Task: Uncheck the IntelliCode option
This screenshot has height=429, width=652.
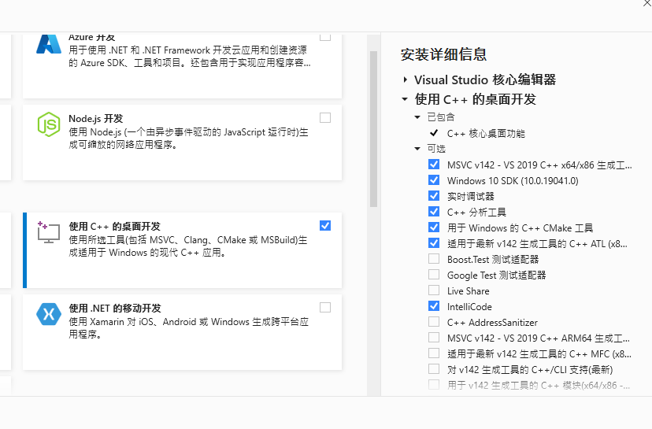Action: click(434, 306)
